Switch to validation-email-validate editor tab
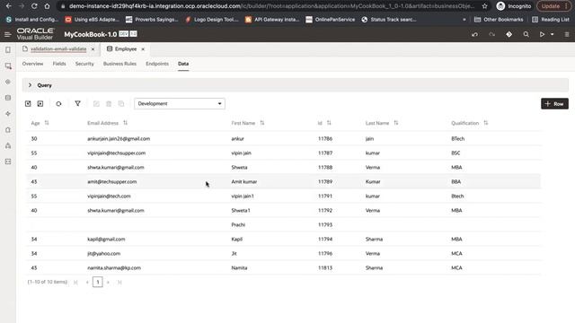575x323 pixels. pos(58,49)
